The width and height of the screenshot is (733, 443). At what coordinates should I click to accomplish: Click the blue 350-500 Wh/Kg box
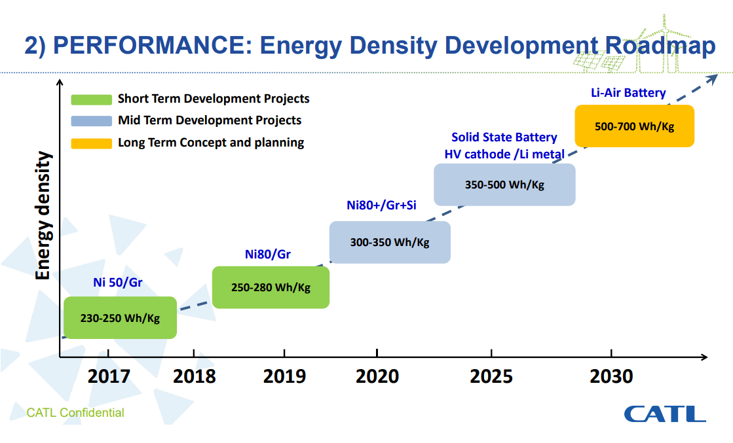point(504,185)
